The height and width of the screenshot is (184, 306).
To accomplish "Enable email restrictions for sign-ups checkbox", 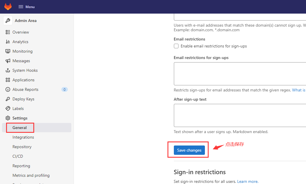I will pos(176,46).
